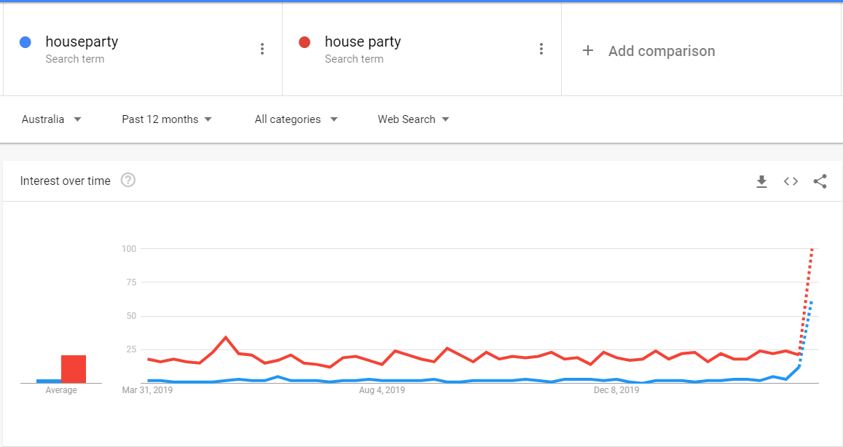Click the blue dotted line's end point
This screenshot has width=843, height=447.
(x=811, y=302)
